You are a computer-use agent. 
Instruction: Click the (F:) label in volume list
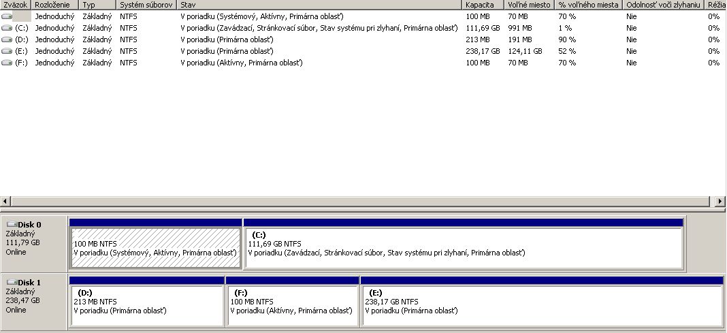[22, 63]
